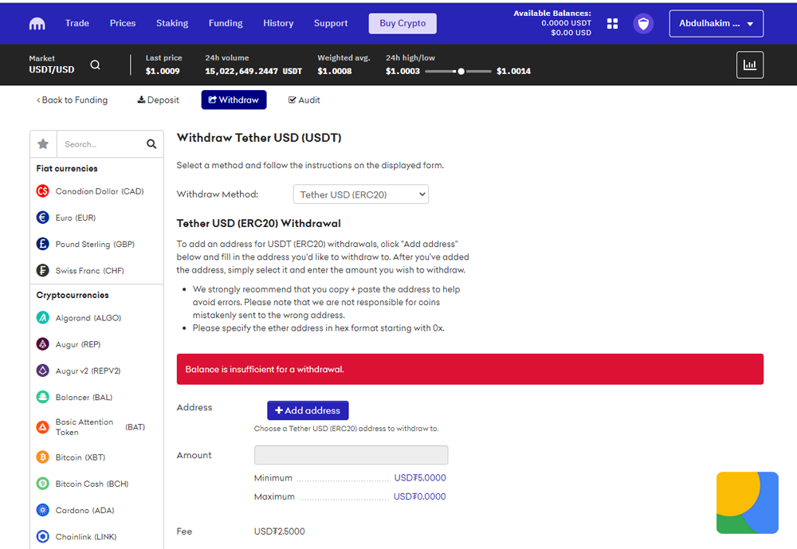
Task: Click the 24h high/low range slider
Action: coord(458,71)
